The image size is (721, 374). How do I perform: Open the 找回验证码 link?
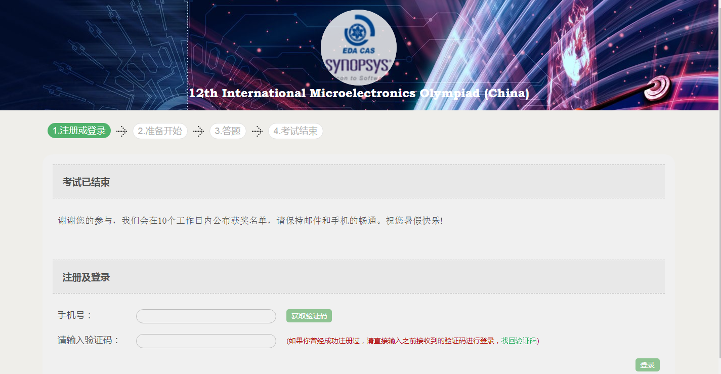[519, 341]
